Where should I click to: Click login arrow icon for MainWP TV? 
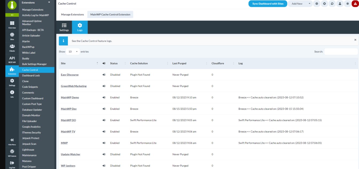pos(104,131)
